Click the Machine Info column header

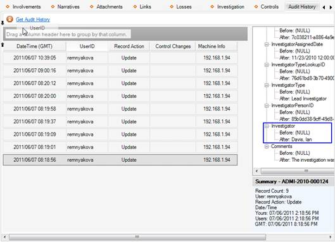point(217,46)
